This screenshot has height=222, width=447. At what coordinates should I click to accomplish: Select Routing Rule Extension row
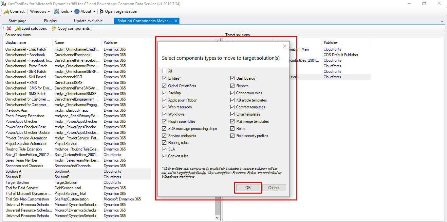click(77, 149)
